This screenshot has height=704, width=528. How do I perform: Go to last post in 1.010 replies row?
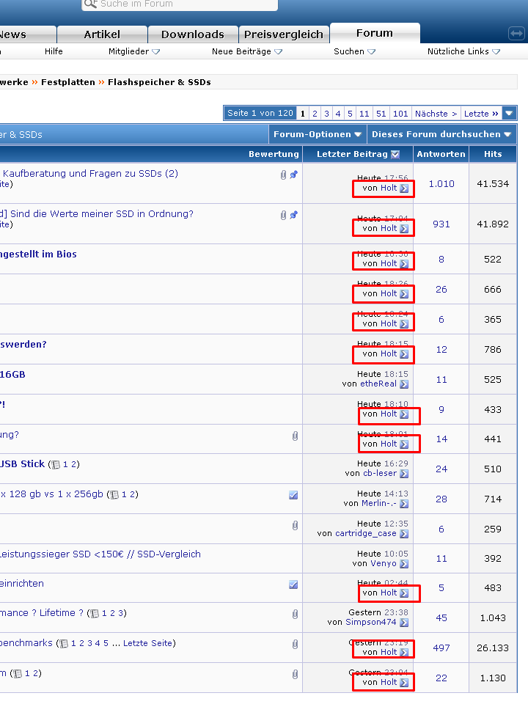coord(404,188)
